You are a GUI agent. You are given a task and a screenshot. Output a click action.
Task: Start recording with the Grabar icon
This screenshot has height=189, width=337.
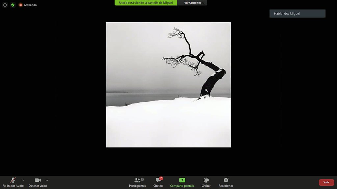pos(206,180)
